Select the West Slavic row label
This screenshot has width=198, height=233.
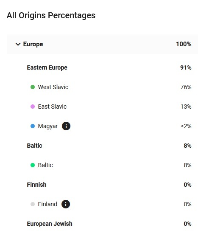coord(53,87)
